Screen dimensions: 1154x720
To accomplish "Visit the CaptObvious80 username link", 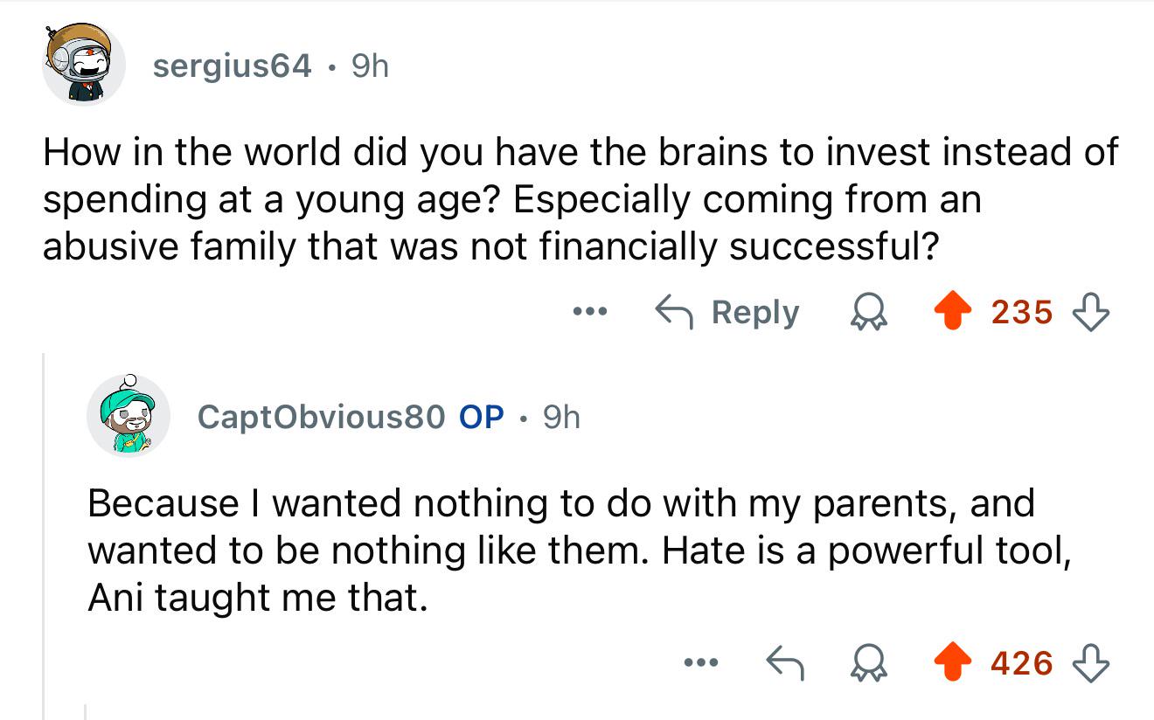I will click(x=321, y=417).
